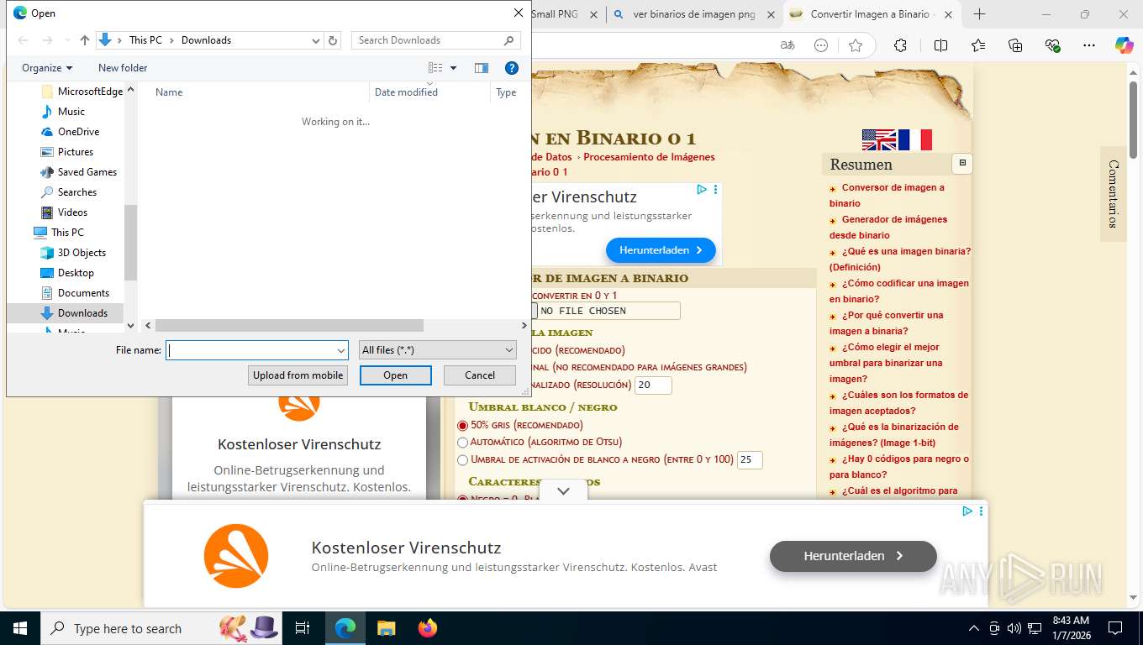Show the preview pane icon
The height and width of the screenshot is (645, 1143).
tap(482, 68)
